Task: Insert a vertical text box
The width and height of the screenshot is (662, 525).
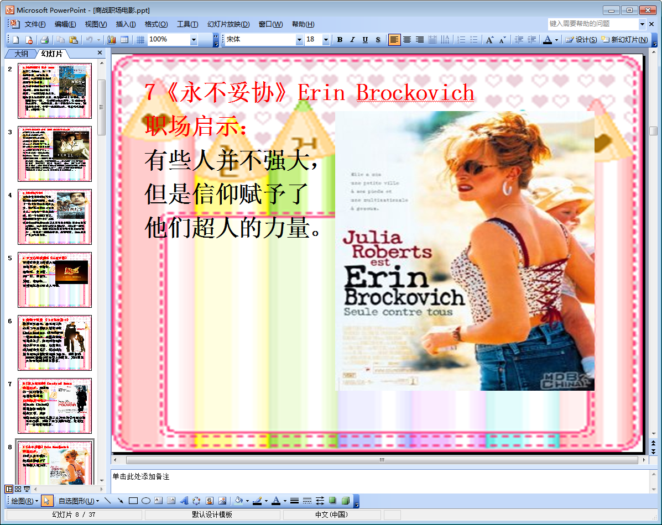Action: [171, 501]
